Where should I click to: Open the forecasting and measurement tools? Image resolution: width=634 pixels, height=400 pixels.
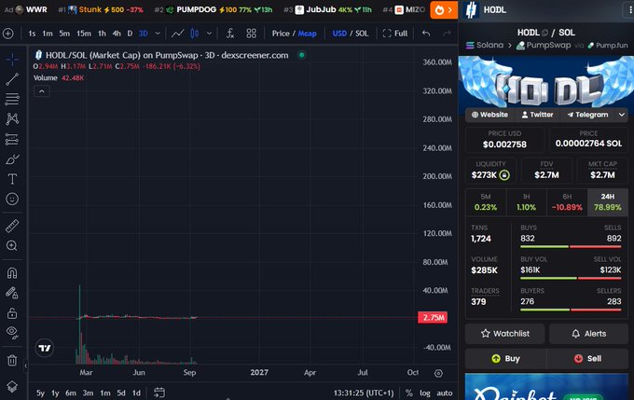pyautogui.click(x=12, y=139)
